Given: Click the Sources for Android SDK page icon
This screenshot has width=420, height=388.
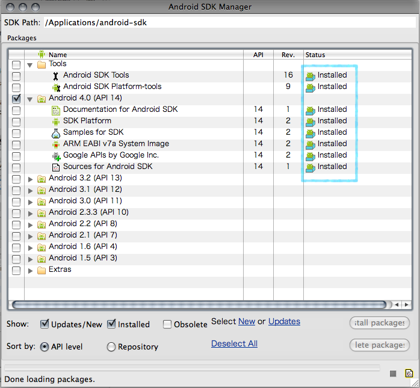Looking at the screenshot, I should click(56, 168).
